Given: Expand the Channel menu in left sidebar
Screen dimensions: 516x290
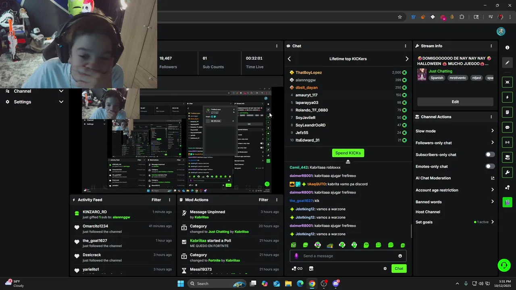Looking at the screenshot, I should click(61, 91).
